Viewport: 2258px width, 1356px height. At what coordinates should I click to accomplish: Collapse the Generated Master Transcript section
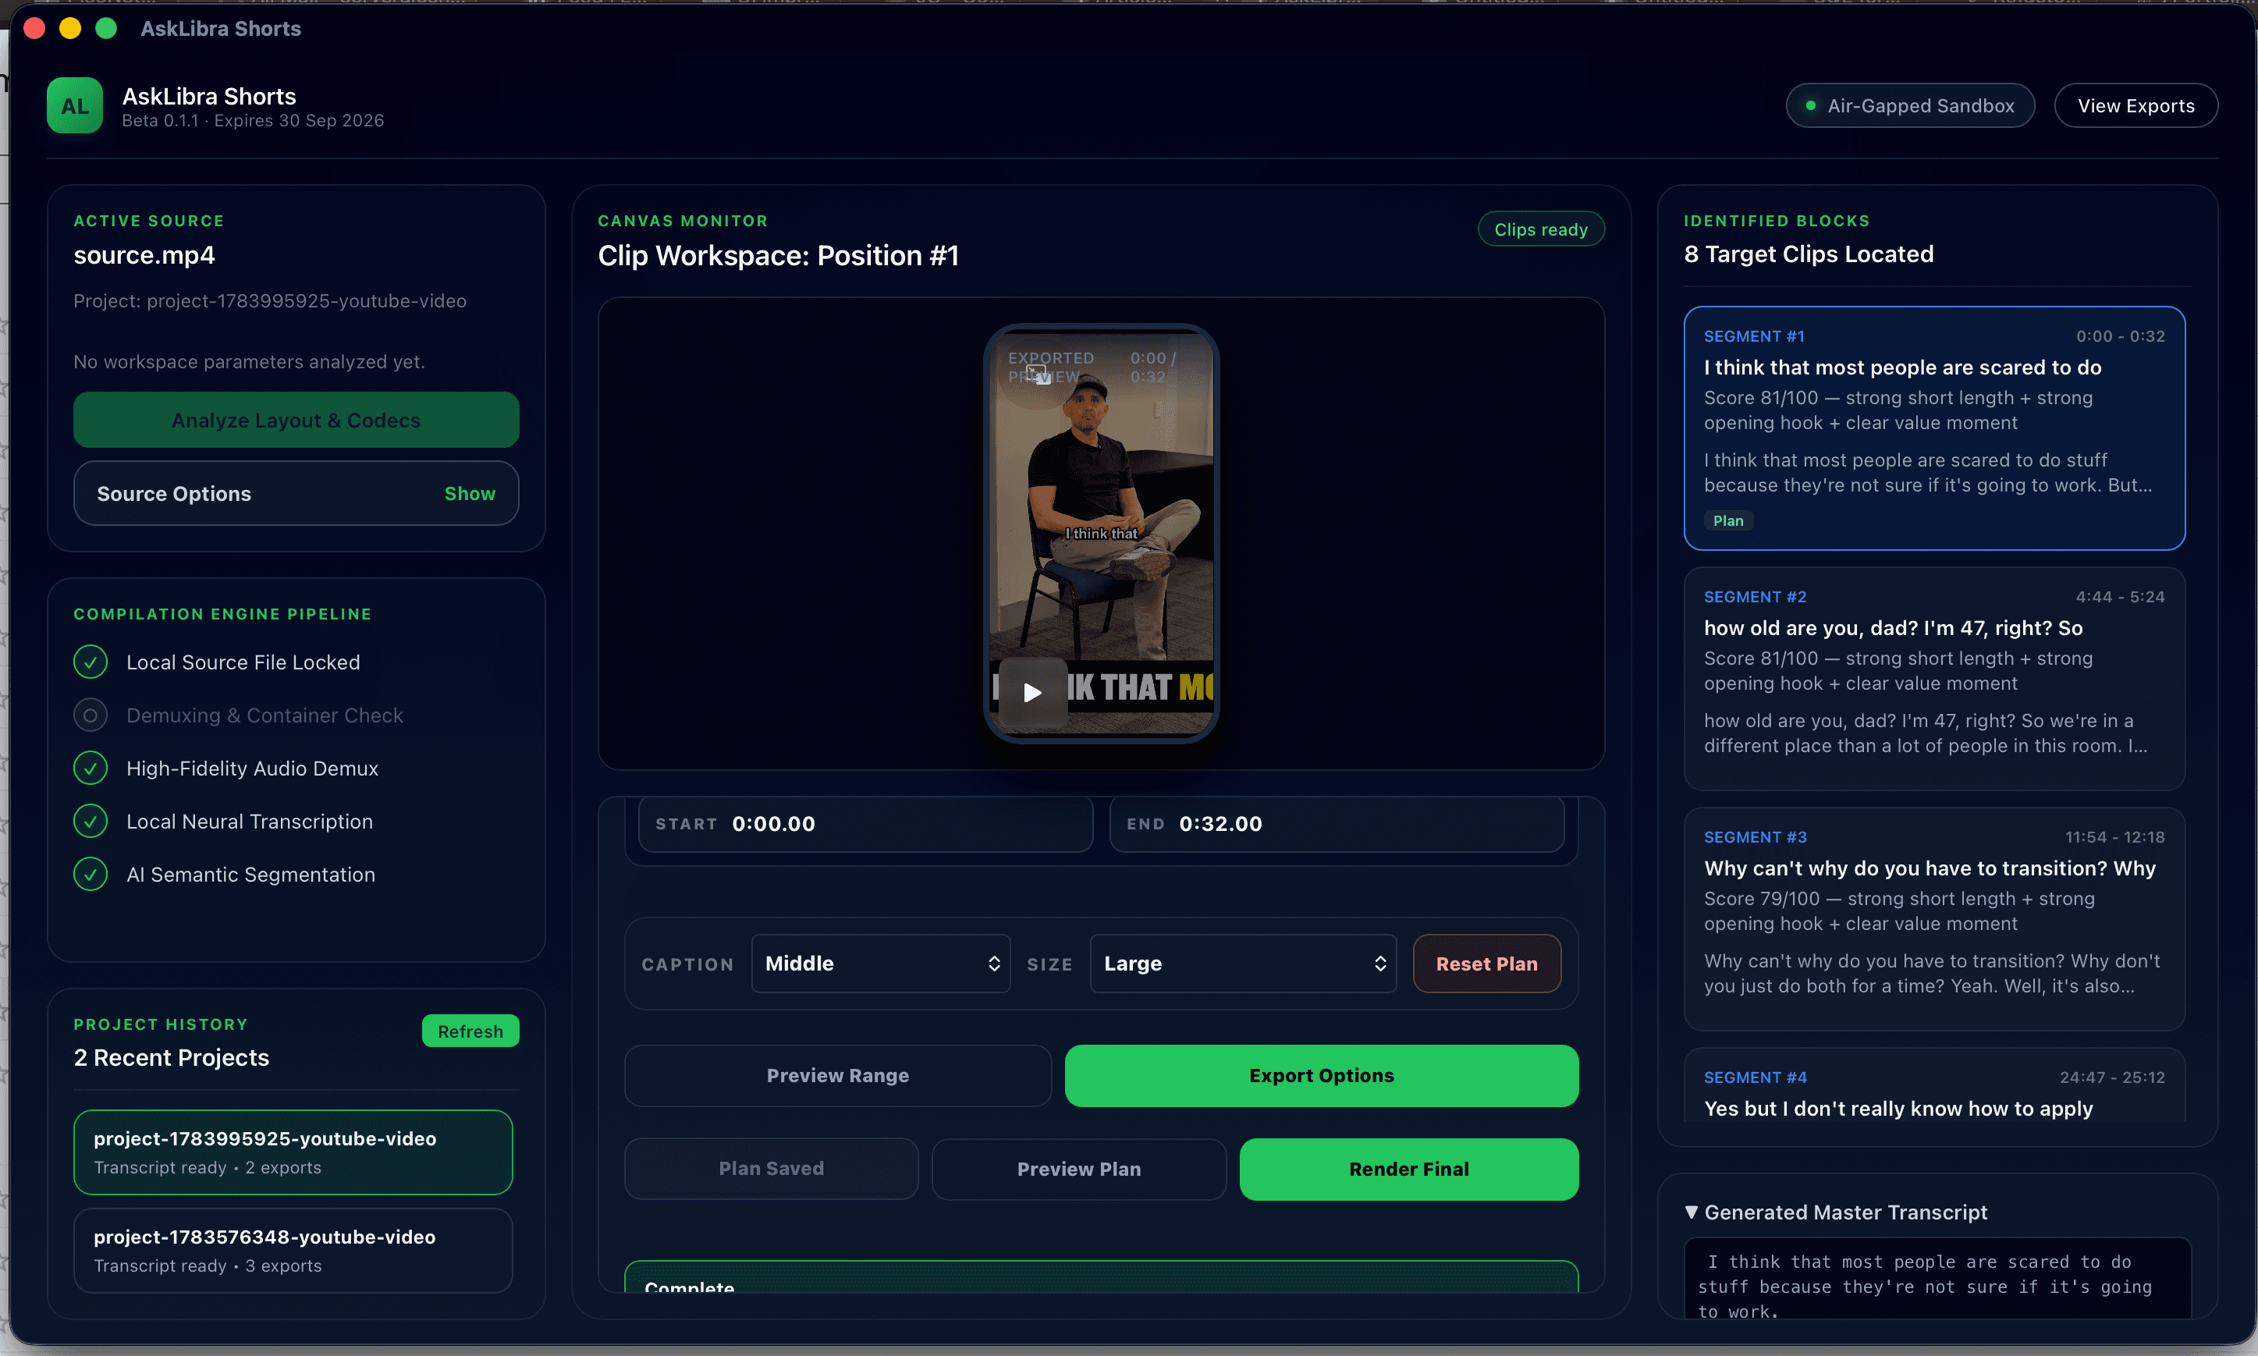pos(1692,1212)
